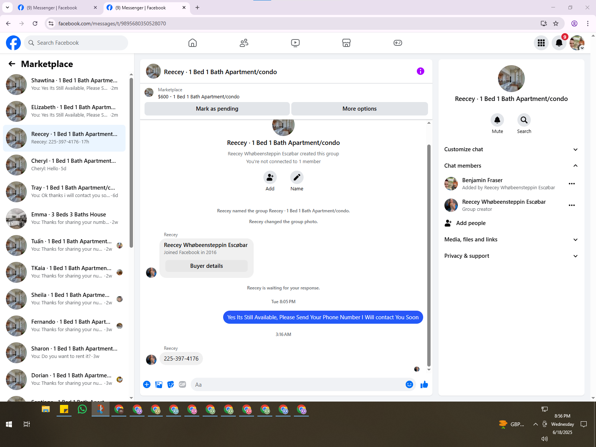Click the Mark as pending button

(217, 109)
